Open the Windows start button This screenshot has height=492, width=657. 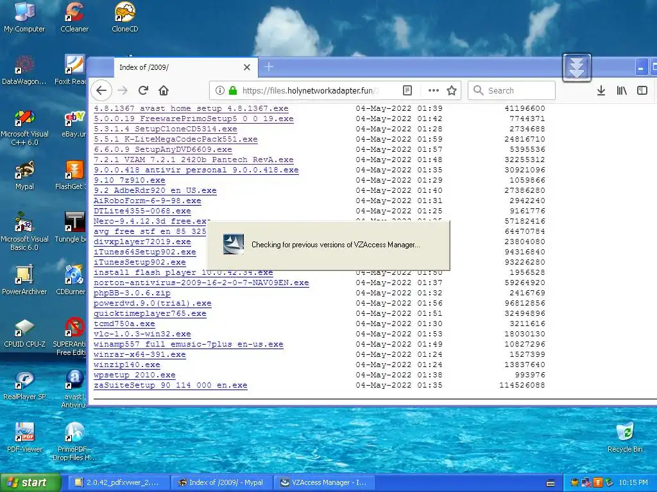pyautogui.click(x=31, y=482)
